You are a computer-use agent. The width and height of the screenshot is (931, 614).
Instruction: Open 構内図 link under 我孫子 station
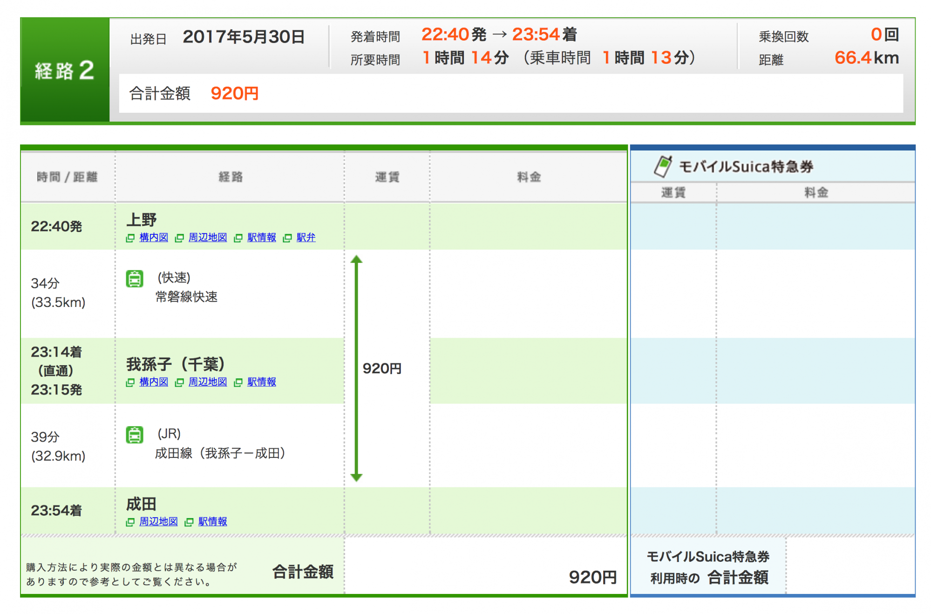[154, 382]
